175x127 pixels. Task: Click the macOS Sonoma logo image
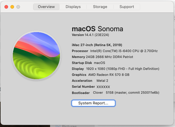point(36,56)
